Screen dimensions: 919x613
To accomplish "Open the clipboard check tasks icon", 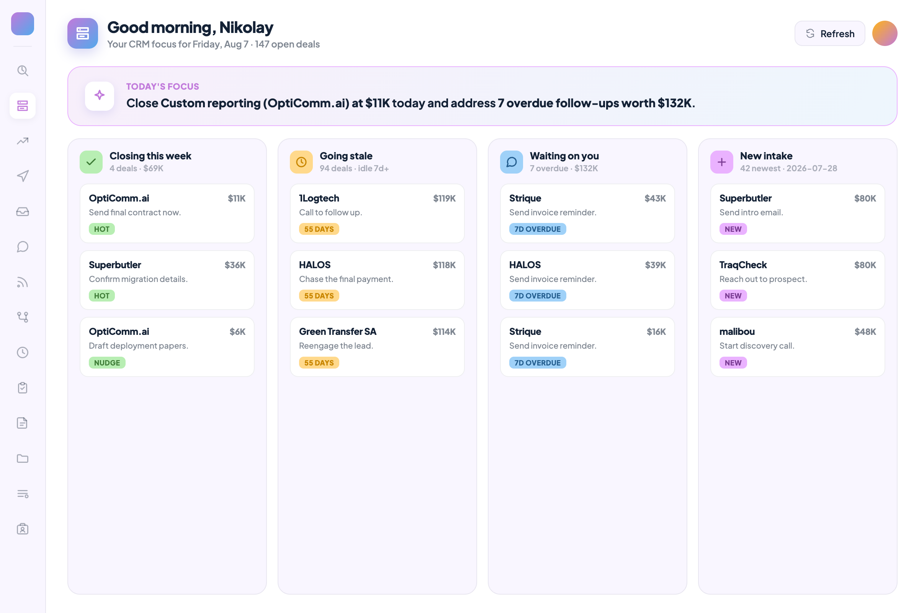I will pyautogui.click(x=23, y=388).
